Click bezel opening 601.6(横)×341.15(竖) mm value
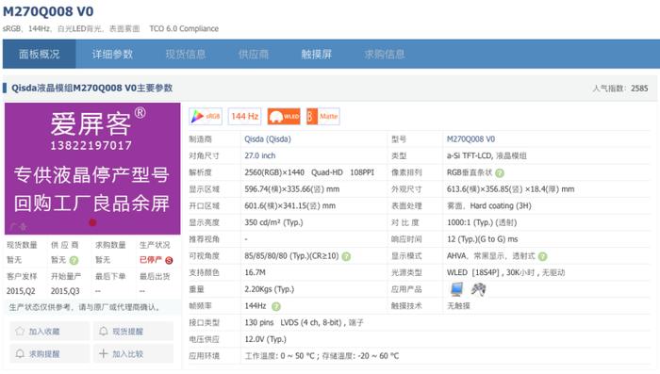Screen dimensions: 660x374 pyautogui.click(x=290, y=206)
